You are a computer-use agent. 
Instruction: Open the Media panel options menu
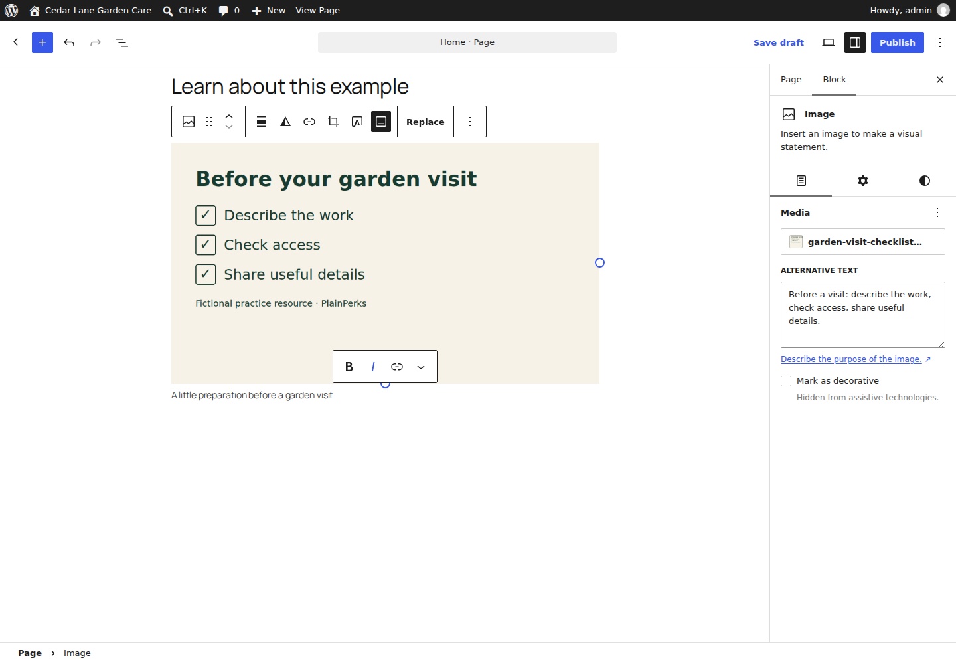(937, 212)
